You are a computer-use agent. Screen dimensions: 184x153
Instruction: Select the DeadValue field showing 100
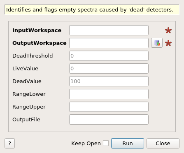pos(109,81)
